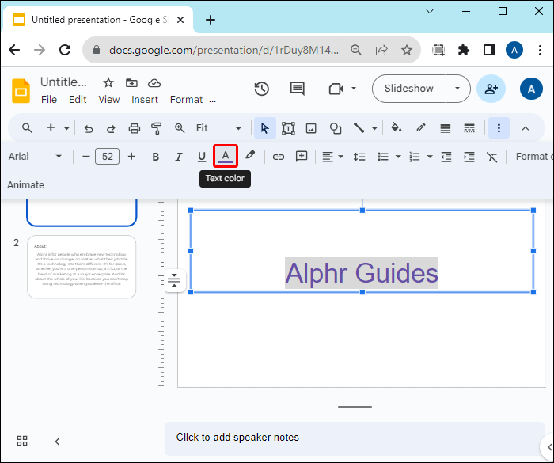Toggle italic formatting
554x463 pixels.
[x=179, y=157]
